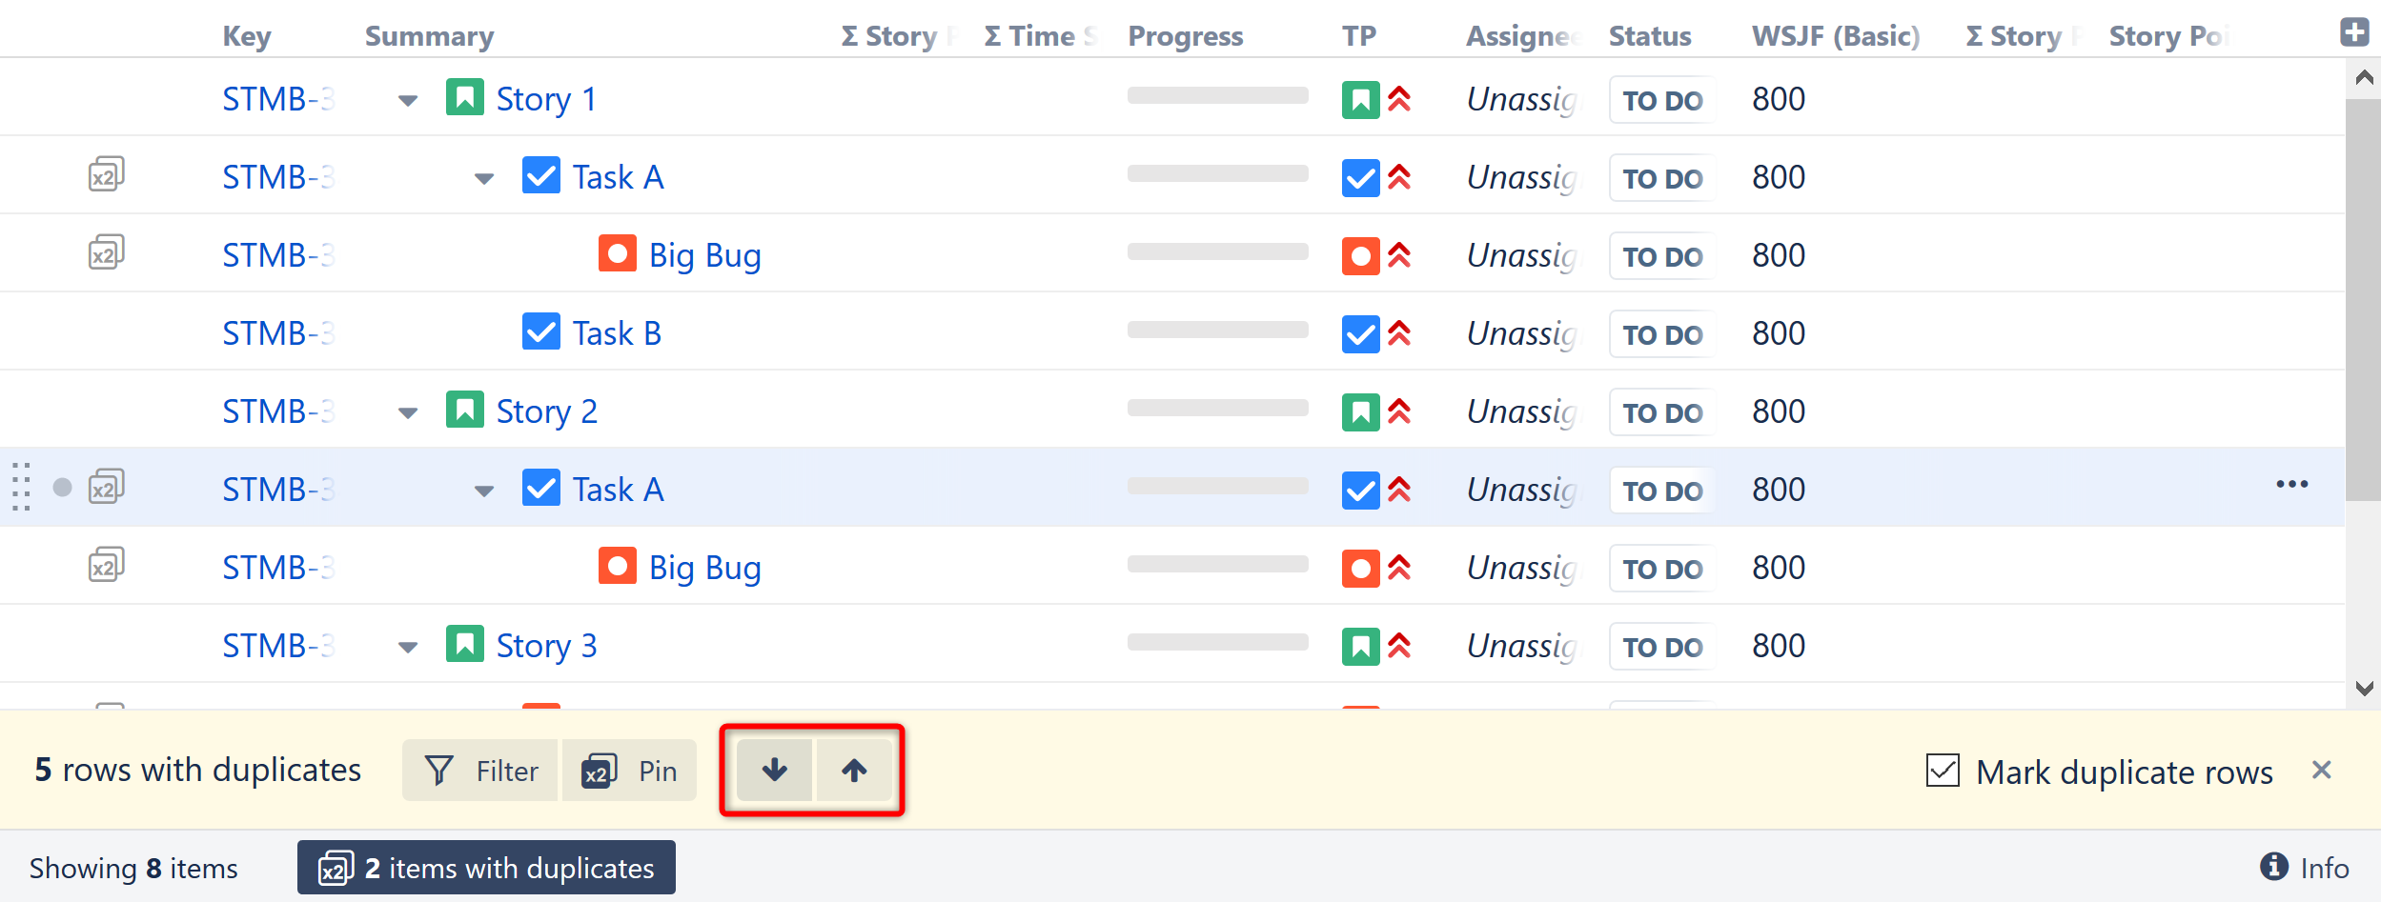This screenshot has width=2381, height=902.
Task: Collapse the Story 1 row
Action: click(408, 101)
